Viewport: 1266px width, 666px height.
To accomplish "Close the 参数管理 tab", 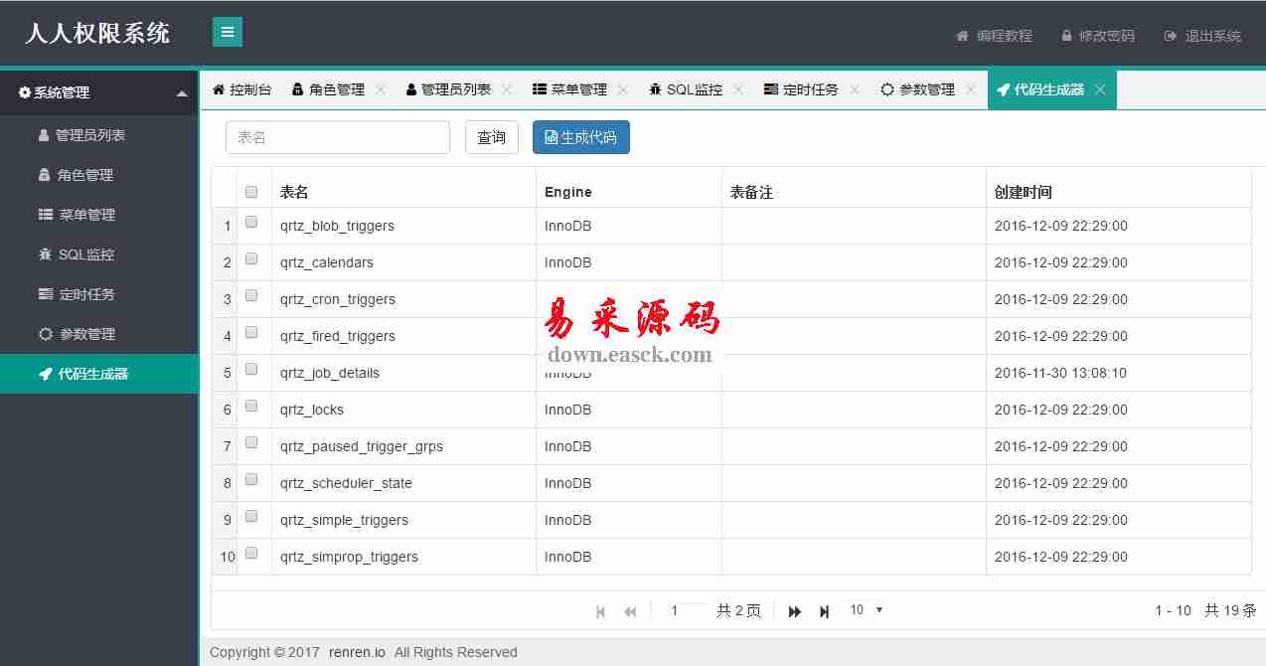I will (x=971, y=89).
